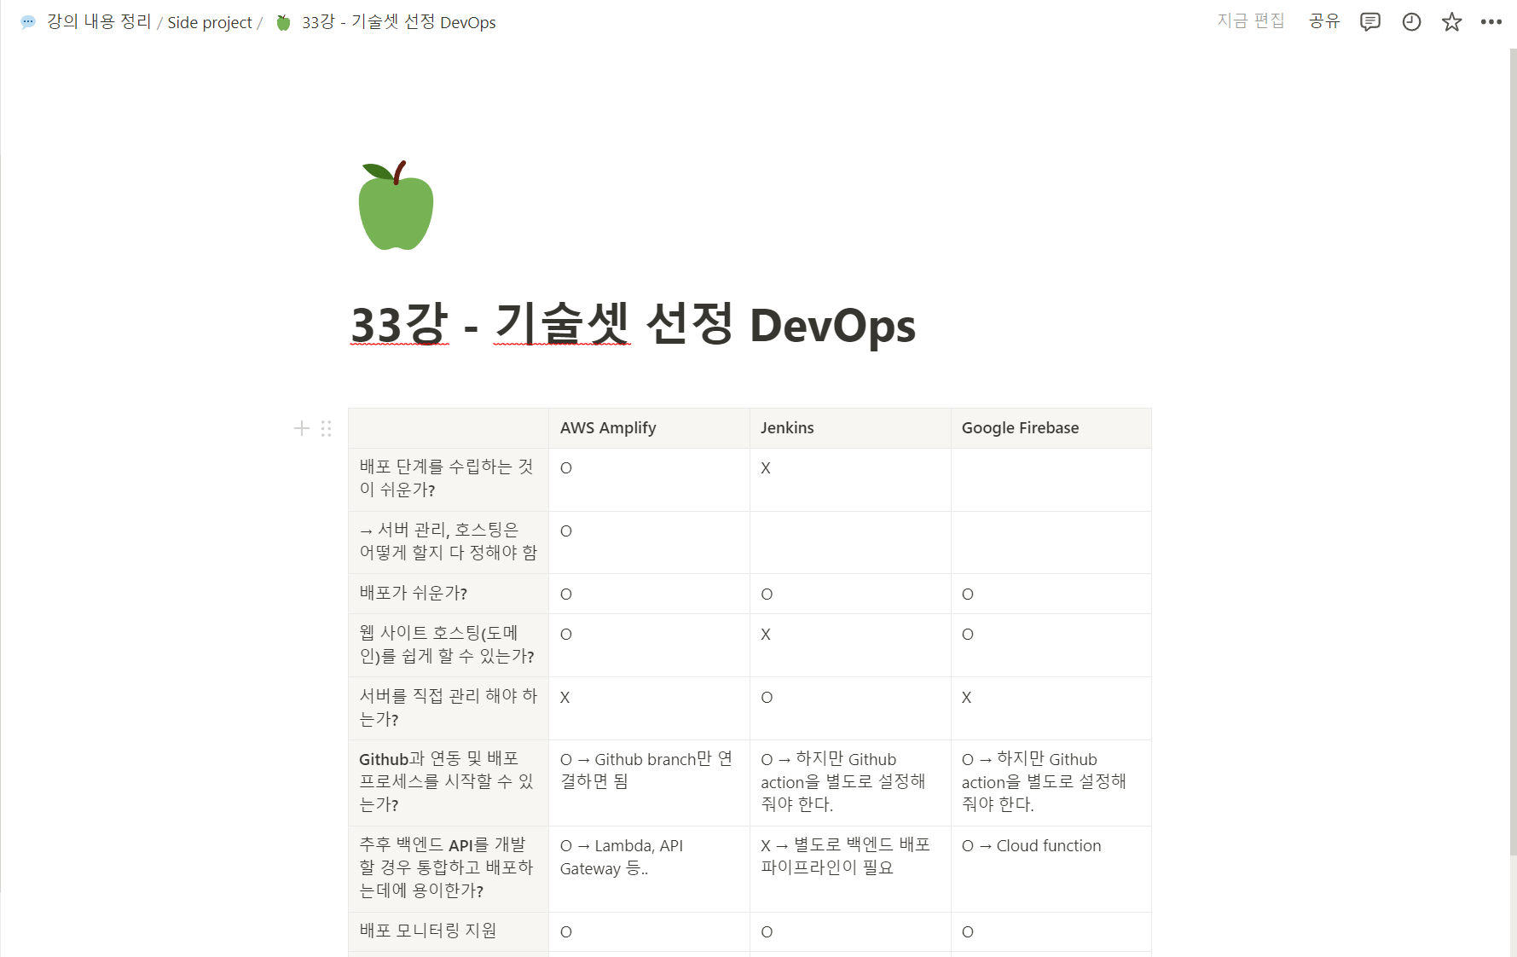Click Google Firebase O in 배포 모니터링 지원 row

click(1051, 931)
